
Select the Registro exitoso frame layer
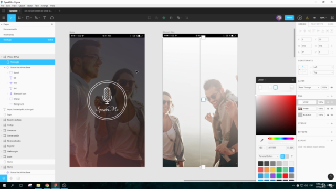(14, 120)
